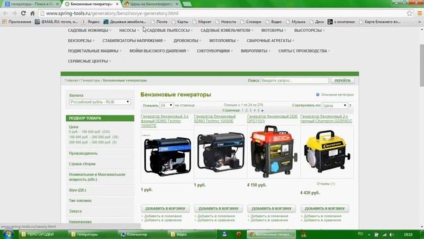Open the Валюта currency dropdown
The height and width of the screenshot is (239, 424).
(100, 102)
